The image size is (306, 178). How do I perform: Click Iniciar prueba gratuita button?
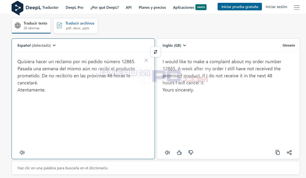click(240, 7)
